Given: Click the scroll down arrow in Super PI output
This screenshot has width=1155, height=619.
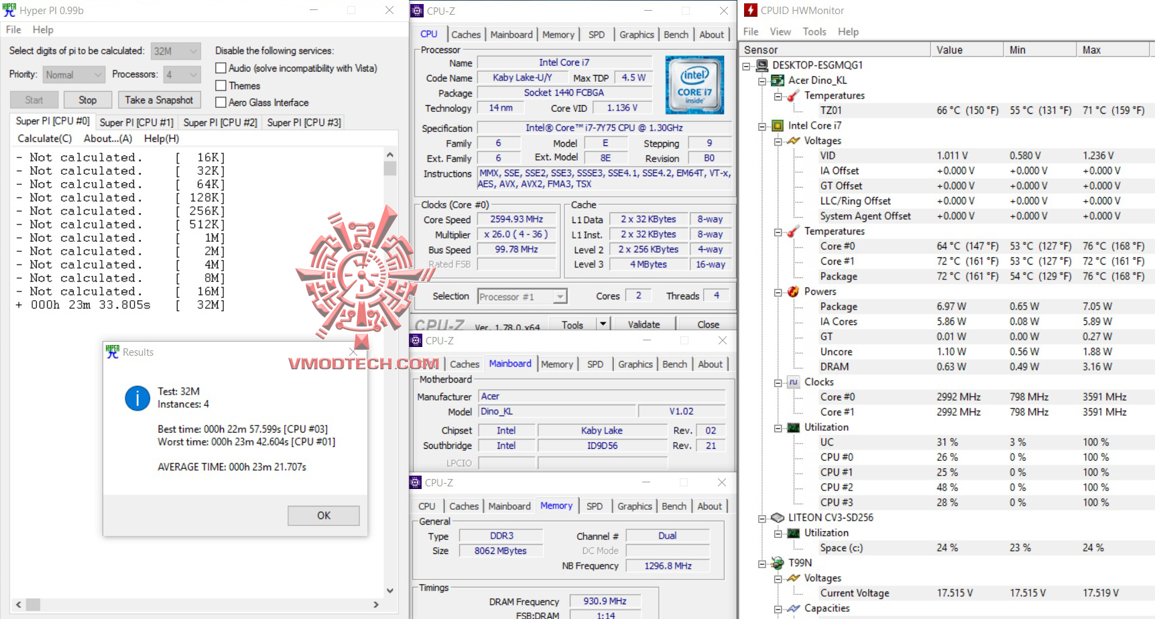Looking at the screenshot, I should pyautogui.click(x=389, y=590).
